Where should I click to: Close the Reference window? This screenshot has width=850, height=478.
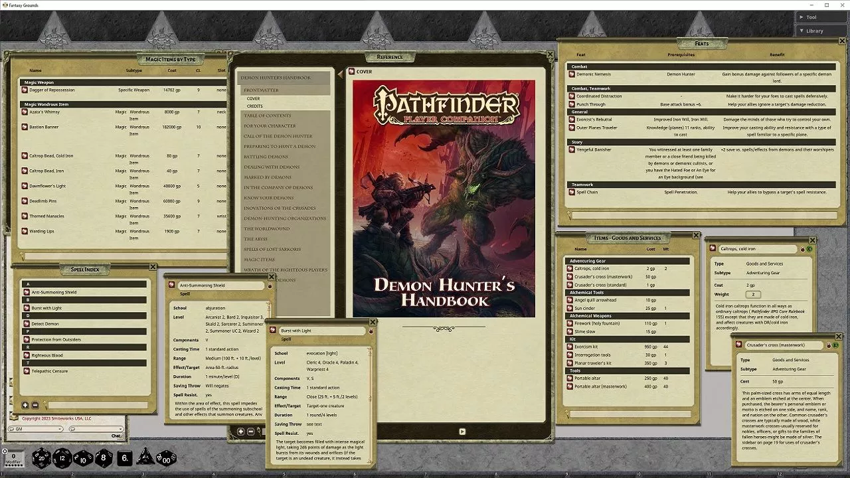tap(550, 54)
